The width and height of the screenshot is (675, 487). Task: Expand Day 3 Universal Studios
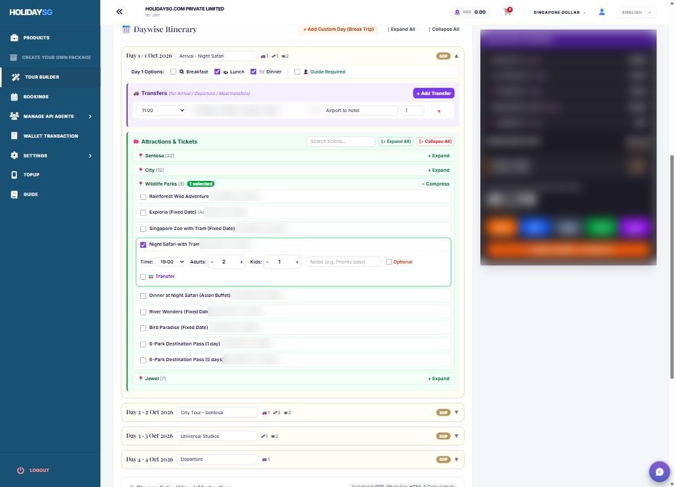[x=456, y=436]
